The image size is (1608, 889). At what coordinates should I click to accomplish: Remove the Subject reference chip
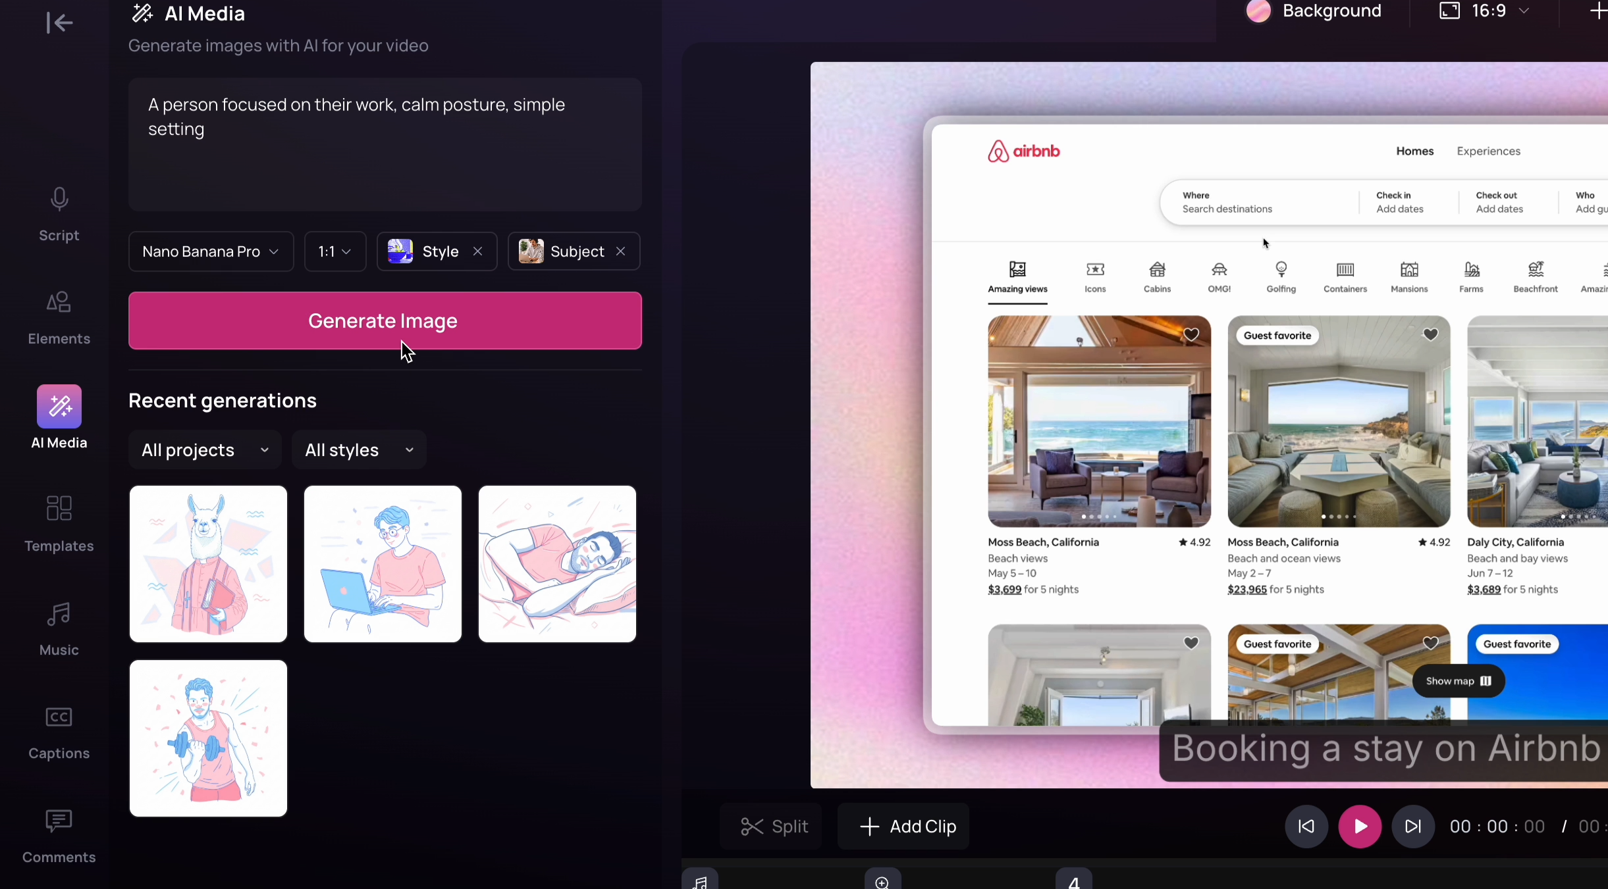point(621,251)
